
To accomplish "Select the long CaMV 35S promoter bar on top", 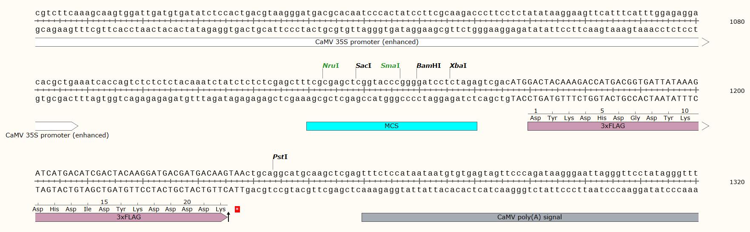I will click(367, 42).
